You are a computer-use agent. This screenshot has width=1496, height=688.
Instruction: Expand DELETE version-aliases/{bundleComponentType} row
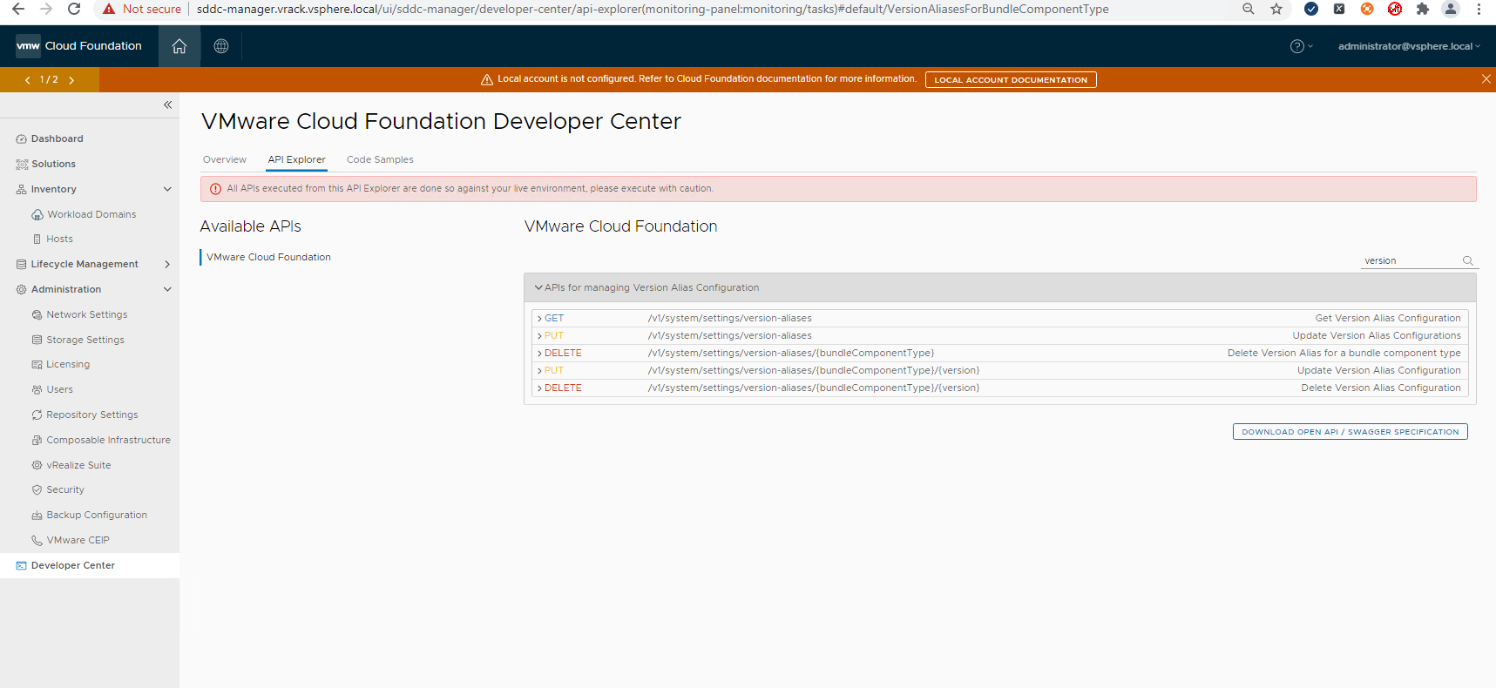coord(999,353)
